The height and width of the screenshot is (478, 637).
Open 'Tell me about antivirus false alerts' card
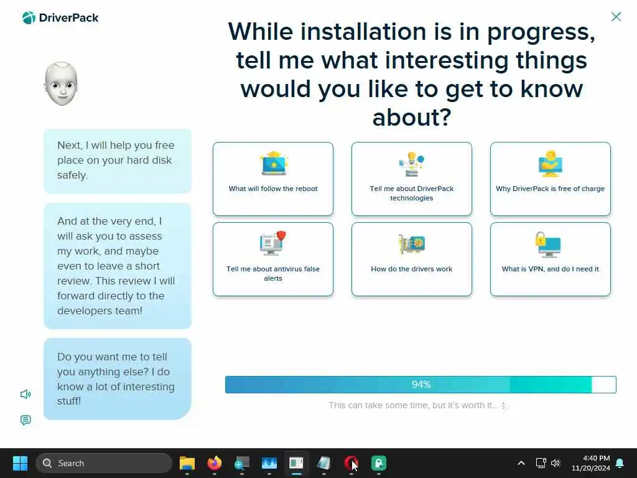273,260
